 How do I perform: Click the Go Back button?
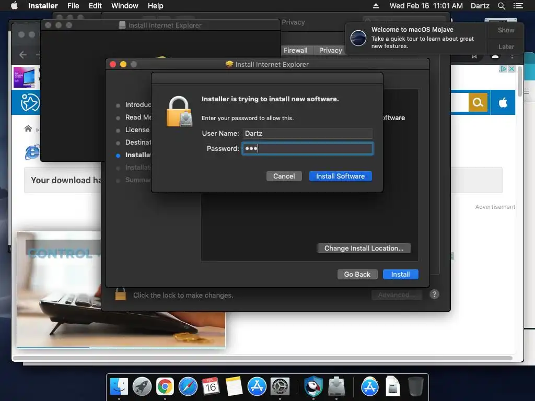(357, 275)
